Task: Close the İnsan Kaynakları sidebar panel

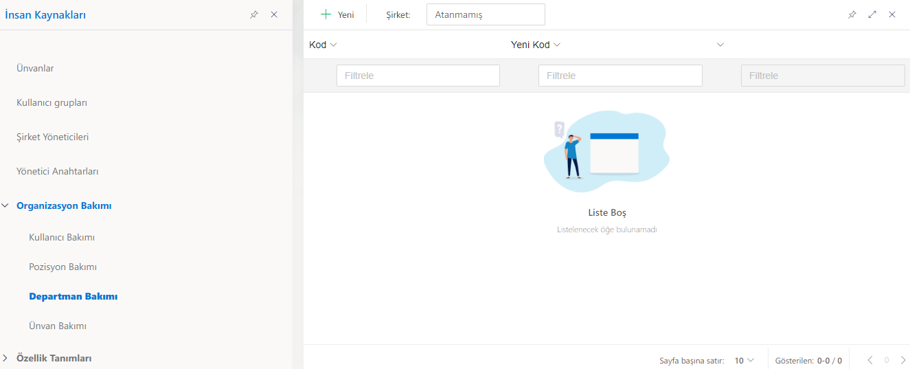Action: [x=274, y=14]
